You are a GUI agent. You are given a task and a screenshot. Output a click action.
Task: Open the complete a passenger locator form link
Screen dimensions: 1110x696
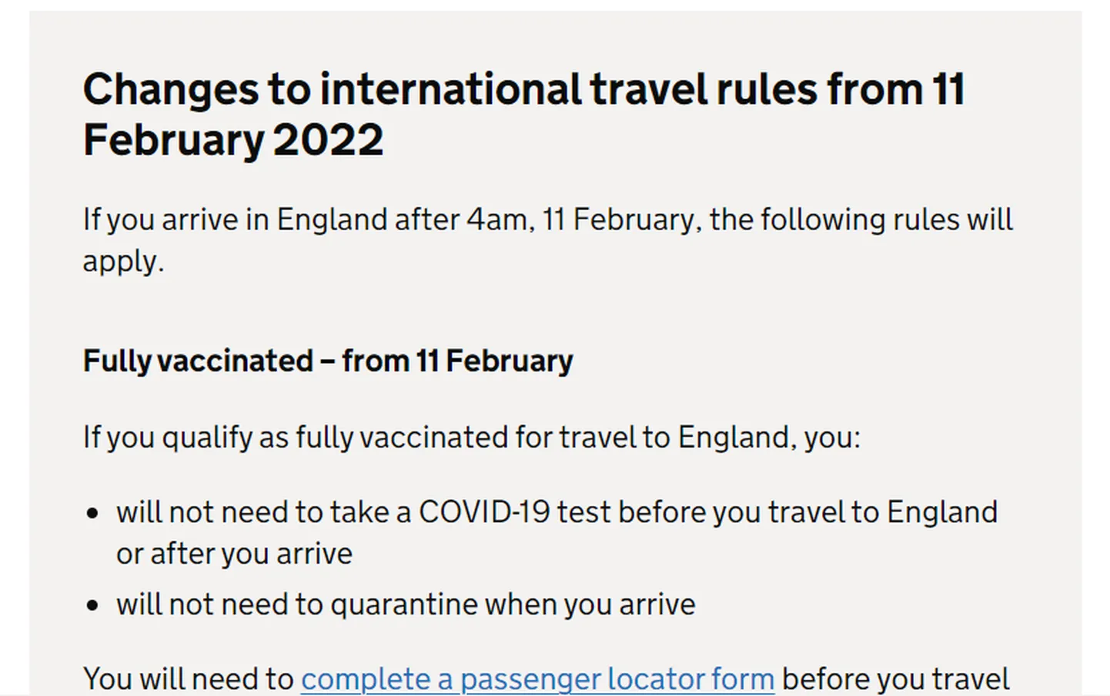click(x=537, y=680)
